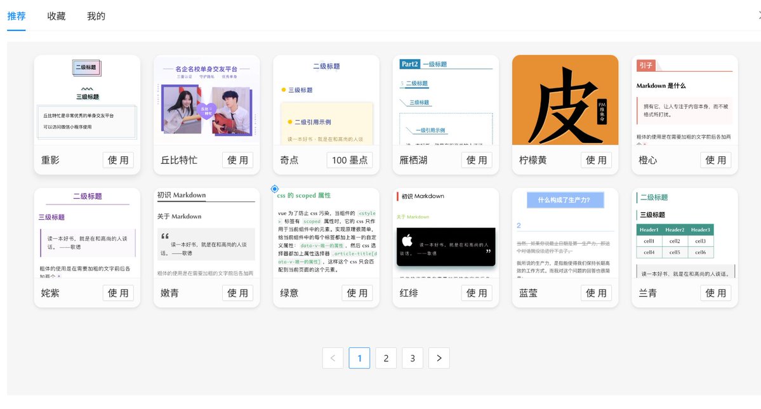Click the 雁栖湖 theme preview card
761x409 pixels.
pyautogui.click(x=445, y=102)
